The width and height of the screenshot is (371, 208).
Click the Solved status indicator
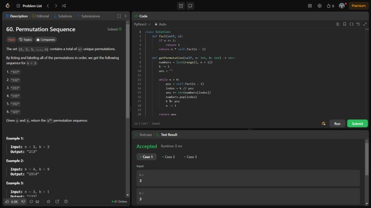pyautogui.click(x=115, y=29)
